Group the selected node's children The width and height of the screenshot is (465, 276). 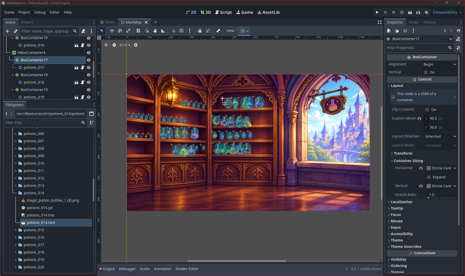(x=208, y=31)
